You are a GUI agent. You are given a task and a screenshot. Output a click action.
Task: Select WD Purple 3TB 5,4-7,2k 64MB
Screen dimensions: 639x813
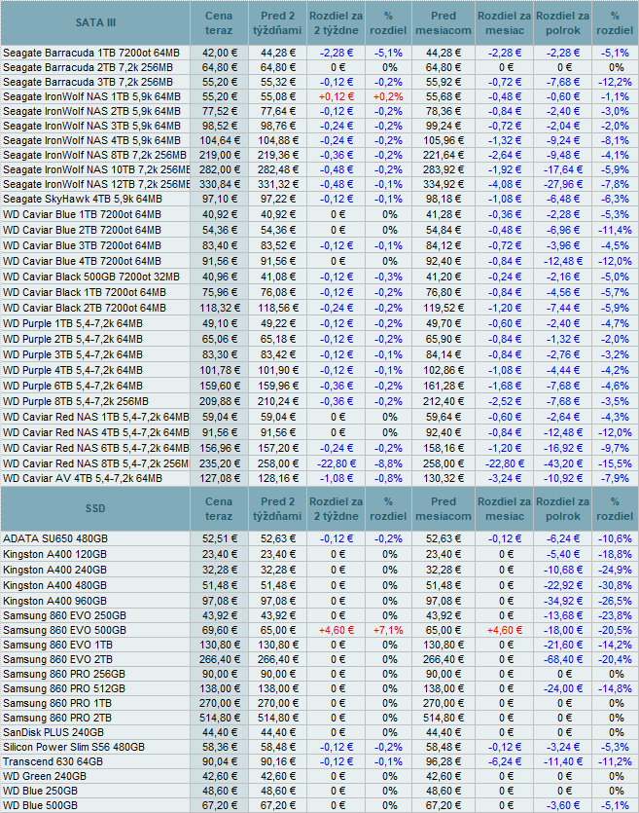coord(73,354)
